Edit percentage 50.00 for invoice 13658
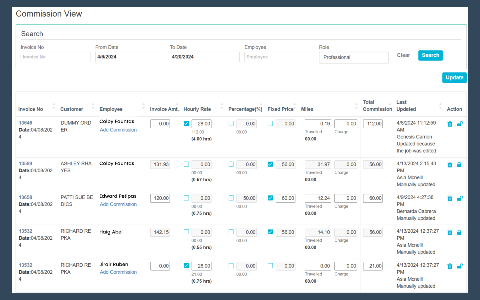 point(246,198)
